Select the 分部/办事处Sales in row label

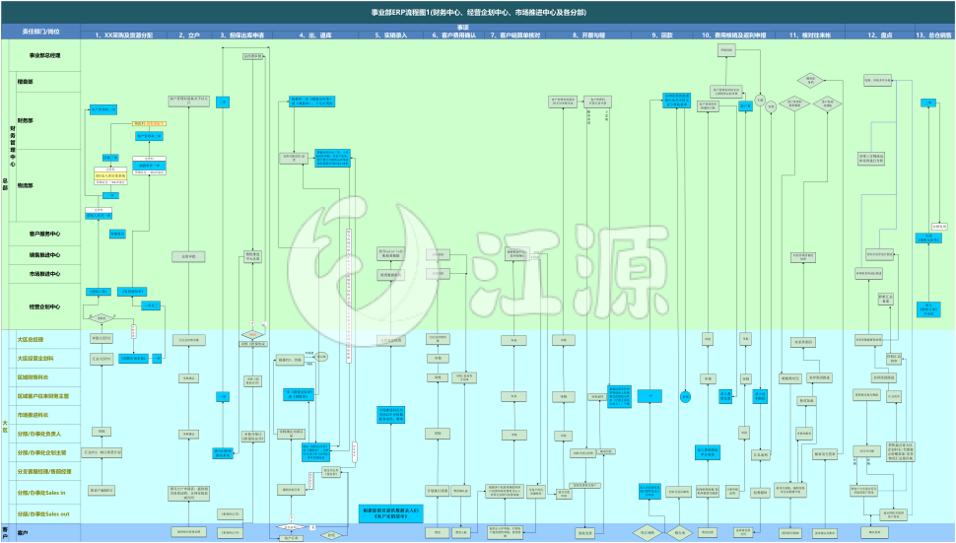click(40, 493)
